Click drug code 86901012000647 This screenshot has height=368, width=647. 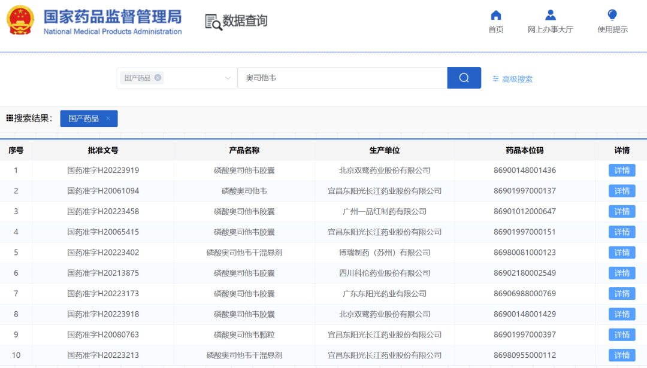pyautogui.click(x=525, y=211)
